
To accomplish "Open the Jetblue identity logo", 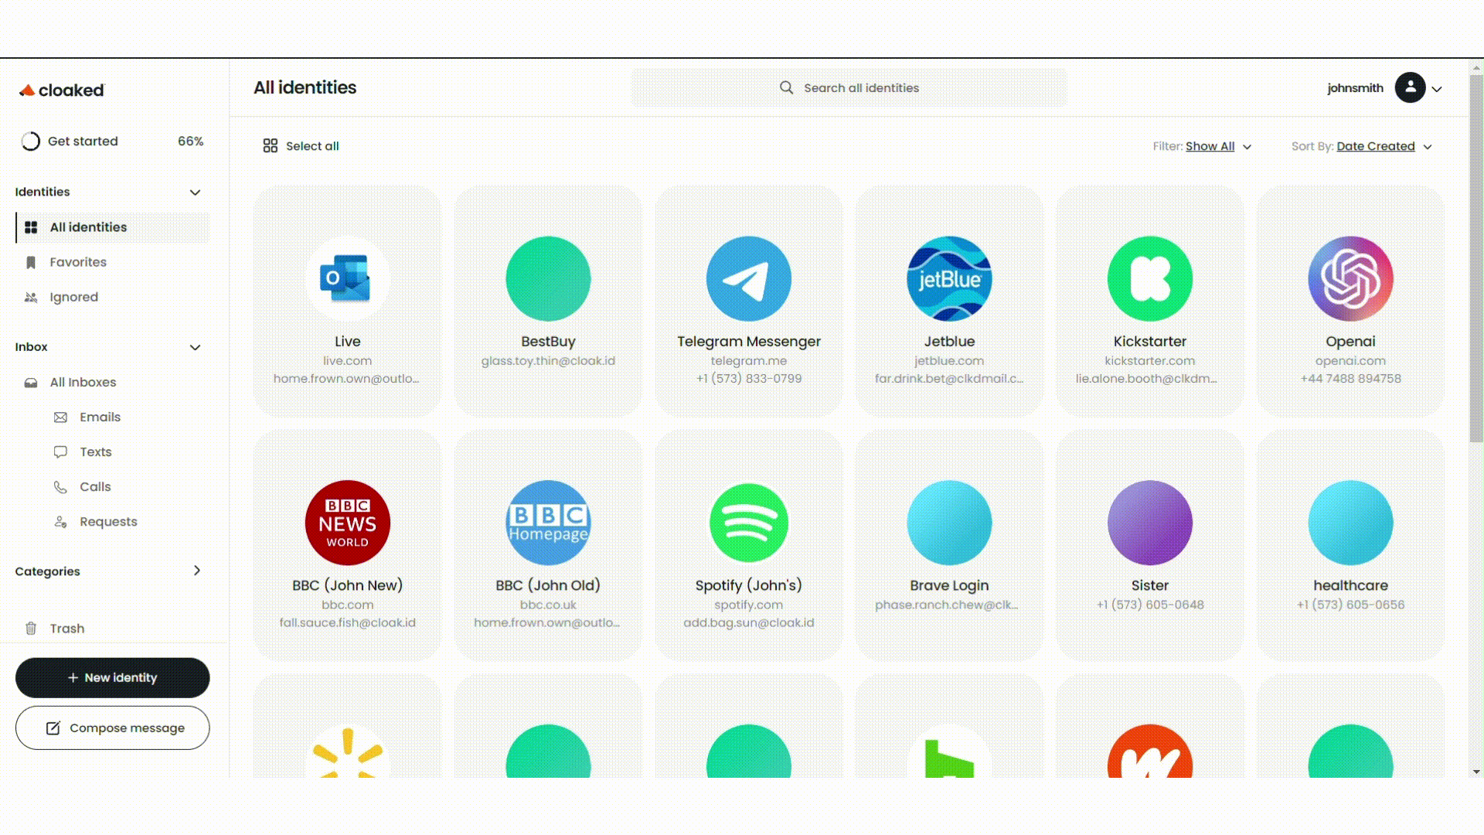I will click(x=949, y=278).
